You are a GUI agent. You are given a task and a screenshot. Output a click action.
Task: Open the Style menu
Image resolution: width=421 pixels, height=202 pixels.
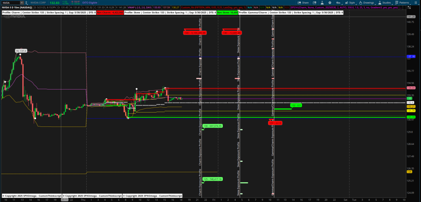point(350,2)
